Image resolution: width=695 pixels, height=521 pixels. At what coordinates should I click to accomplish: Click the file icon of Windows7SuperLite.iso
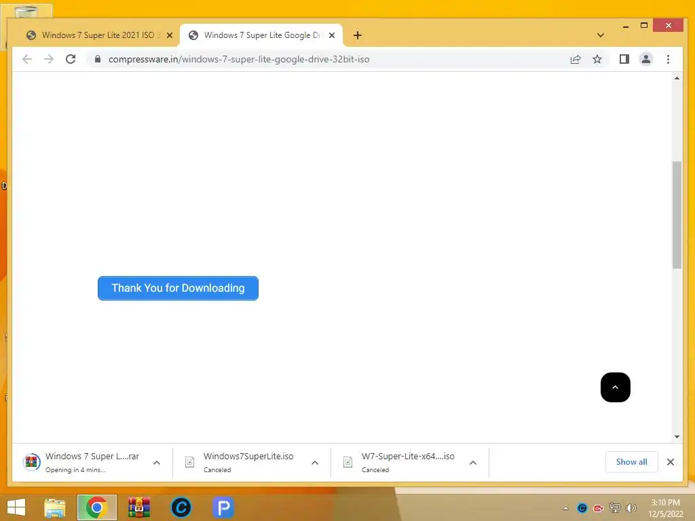coord(190,463)
